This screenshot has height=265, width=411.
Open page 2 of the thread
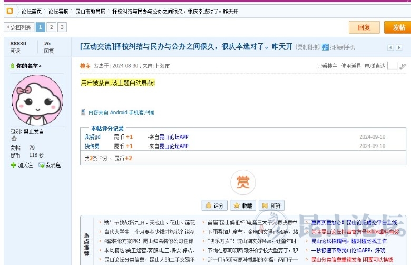coord(51,27)
